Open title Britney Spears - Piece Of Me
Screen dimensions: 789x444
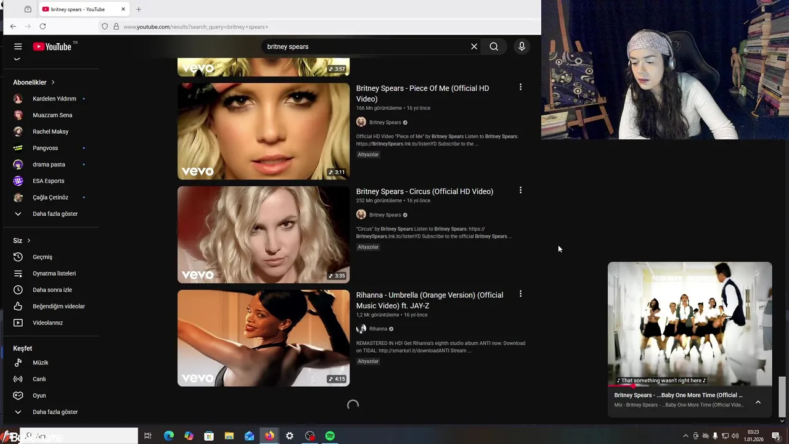click(423, 93)
